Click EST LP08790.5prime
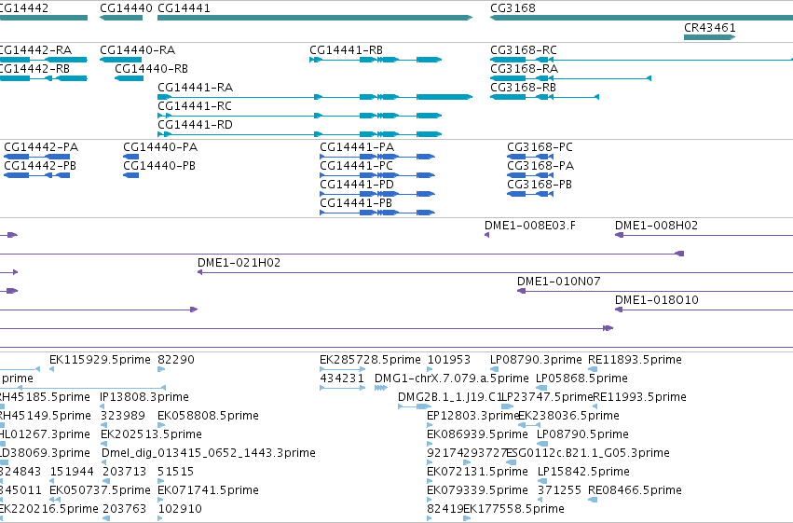Viewport: 793px width, 523px height. pos(582,434)
